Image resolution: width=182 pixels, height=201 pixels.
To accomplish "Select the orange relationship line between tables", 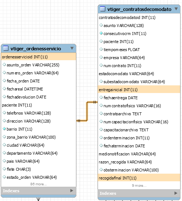I will 87,111.
